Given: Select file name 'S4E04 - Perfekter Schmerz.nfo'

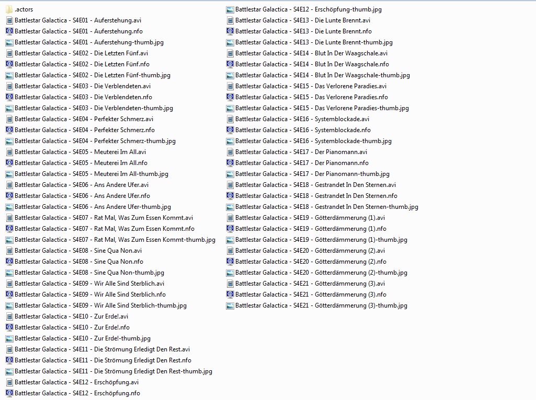Looking at the screenshot, I should click(x=85, y=130).
